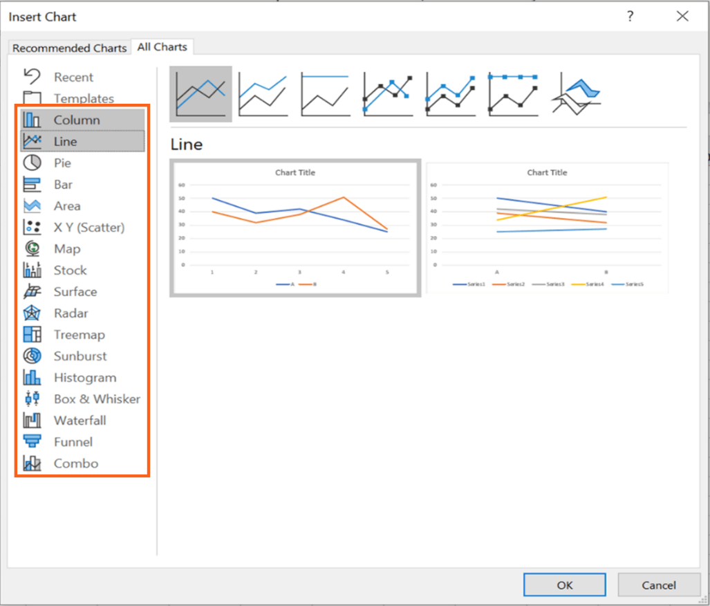Image resolution: width=710 pixels, height=606 pixels.
Task: Select the Waterfall chart type icon
Action: (x=77, y=420)
